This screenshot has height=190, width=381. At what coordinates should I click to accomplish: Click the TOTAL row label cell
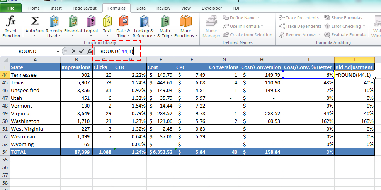(x=35, y=152)
